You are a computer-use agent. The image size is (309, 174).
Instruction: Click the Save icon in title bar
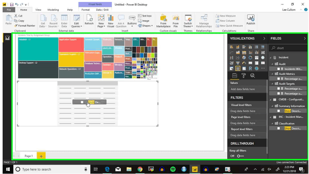tap(12, 4)
